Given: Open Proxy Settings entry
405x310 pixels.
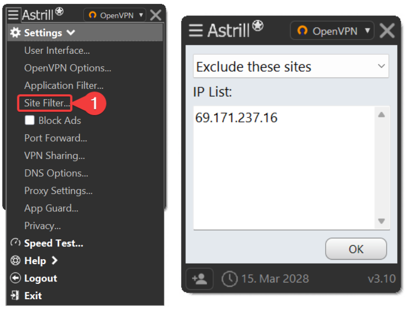Looking at the screenshot, I should (58, 191).
